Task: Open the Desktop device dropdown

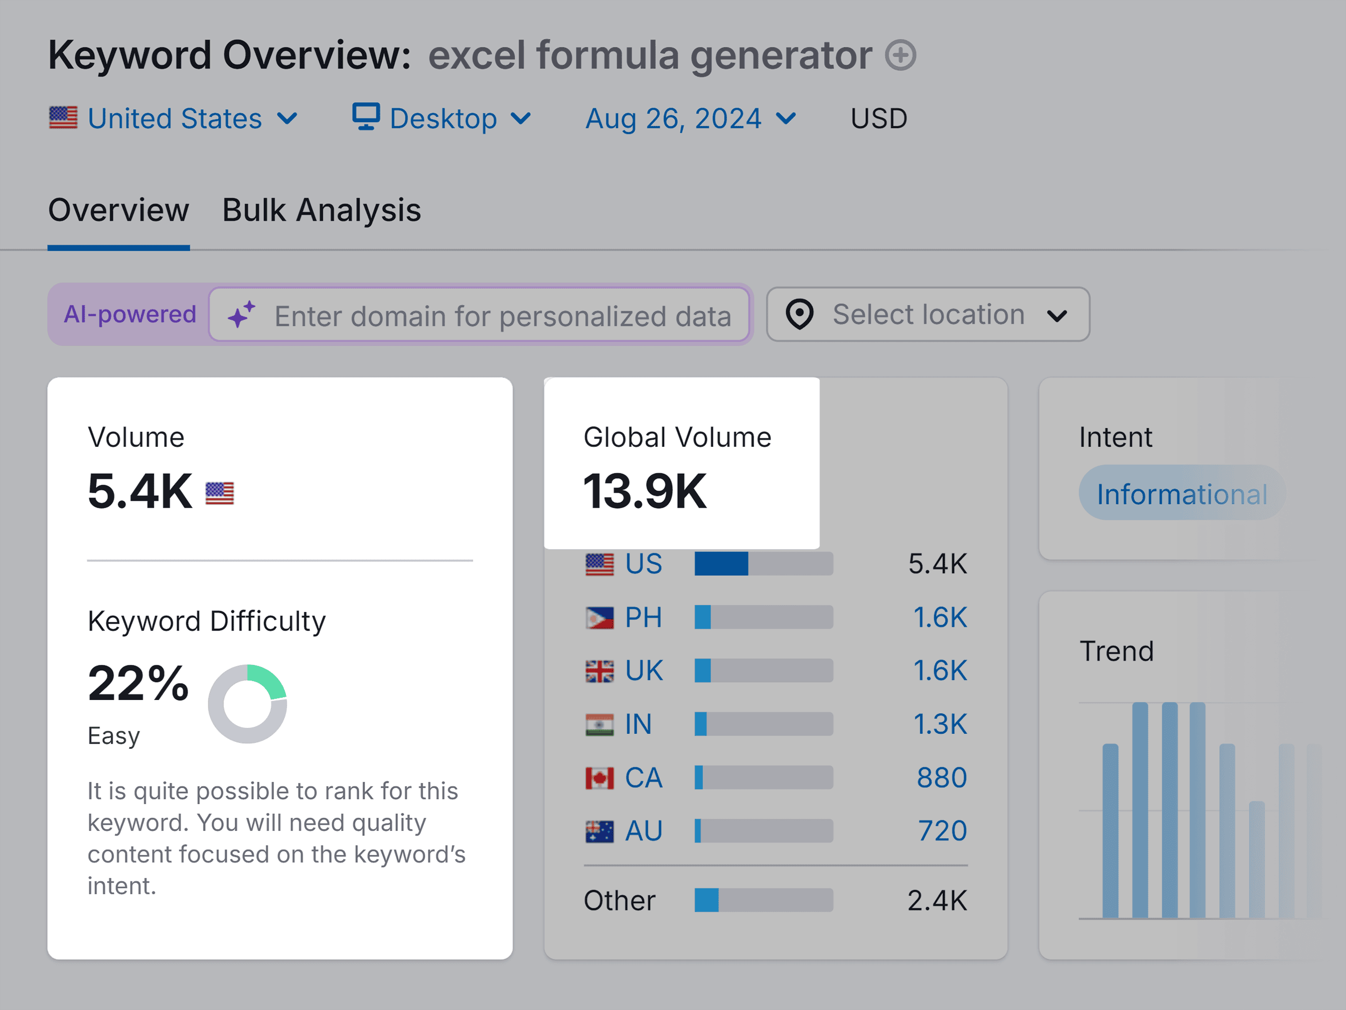Action: (x=442, y=118)
